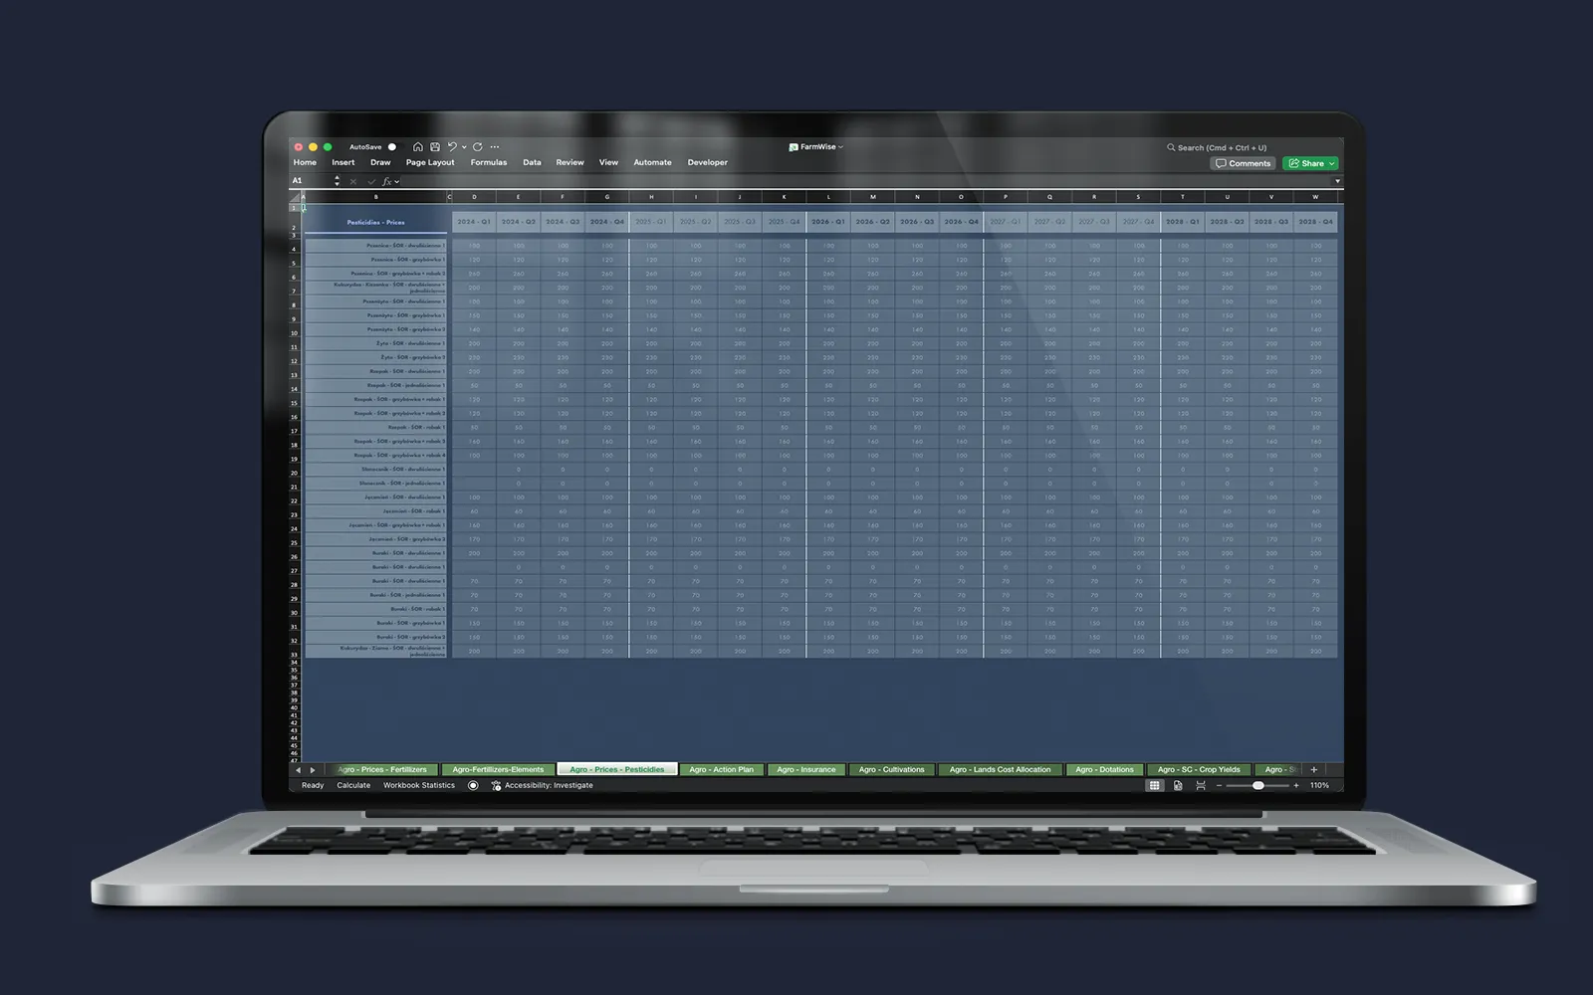Open the Page Layout ribbon tab
1593x995 pixels.
[x=430, y=162]
